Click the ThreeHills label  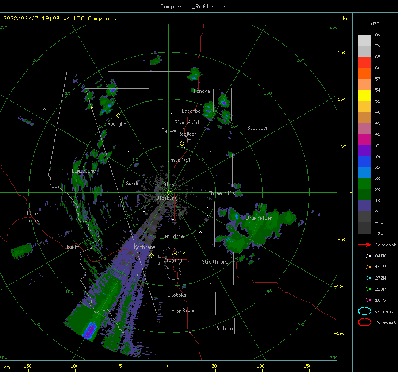222,193
